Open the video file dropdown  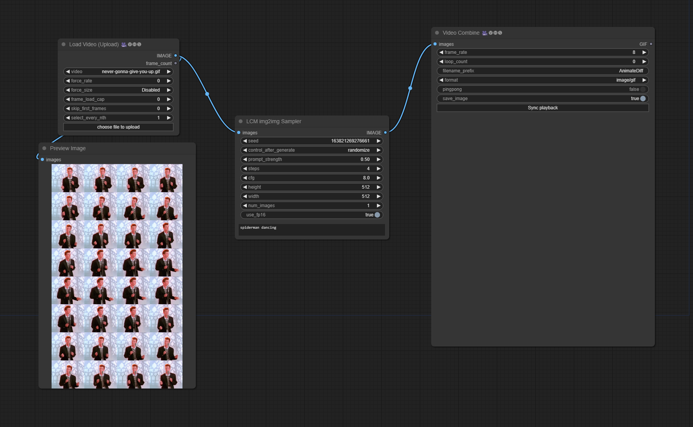point(118,72)
